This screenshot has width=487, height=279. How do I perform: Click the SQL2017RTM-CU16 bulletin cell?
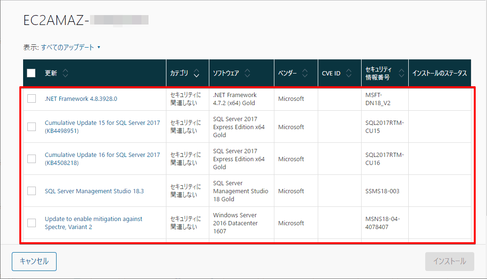click(385, 158)
